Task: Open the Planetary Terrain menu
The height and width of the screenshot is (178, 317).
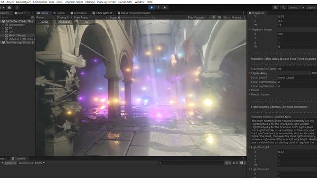Action: (x=106, y=2)
